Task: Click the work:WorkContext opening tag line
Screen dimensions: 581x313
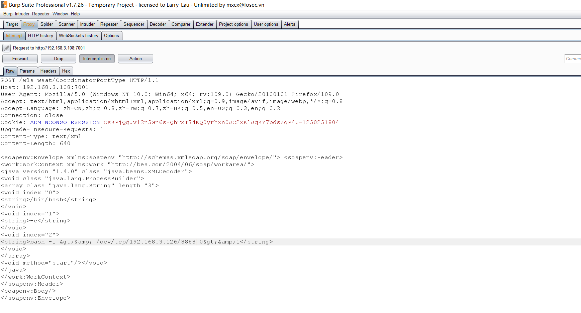Action: pyautogui.click(x=127, y=165)
